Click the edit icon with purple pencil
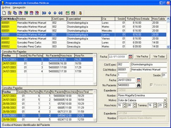 tap(20, 13)
